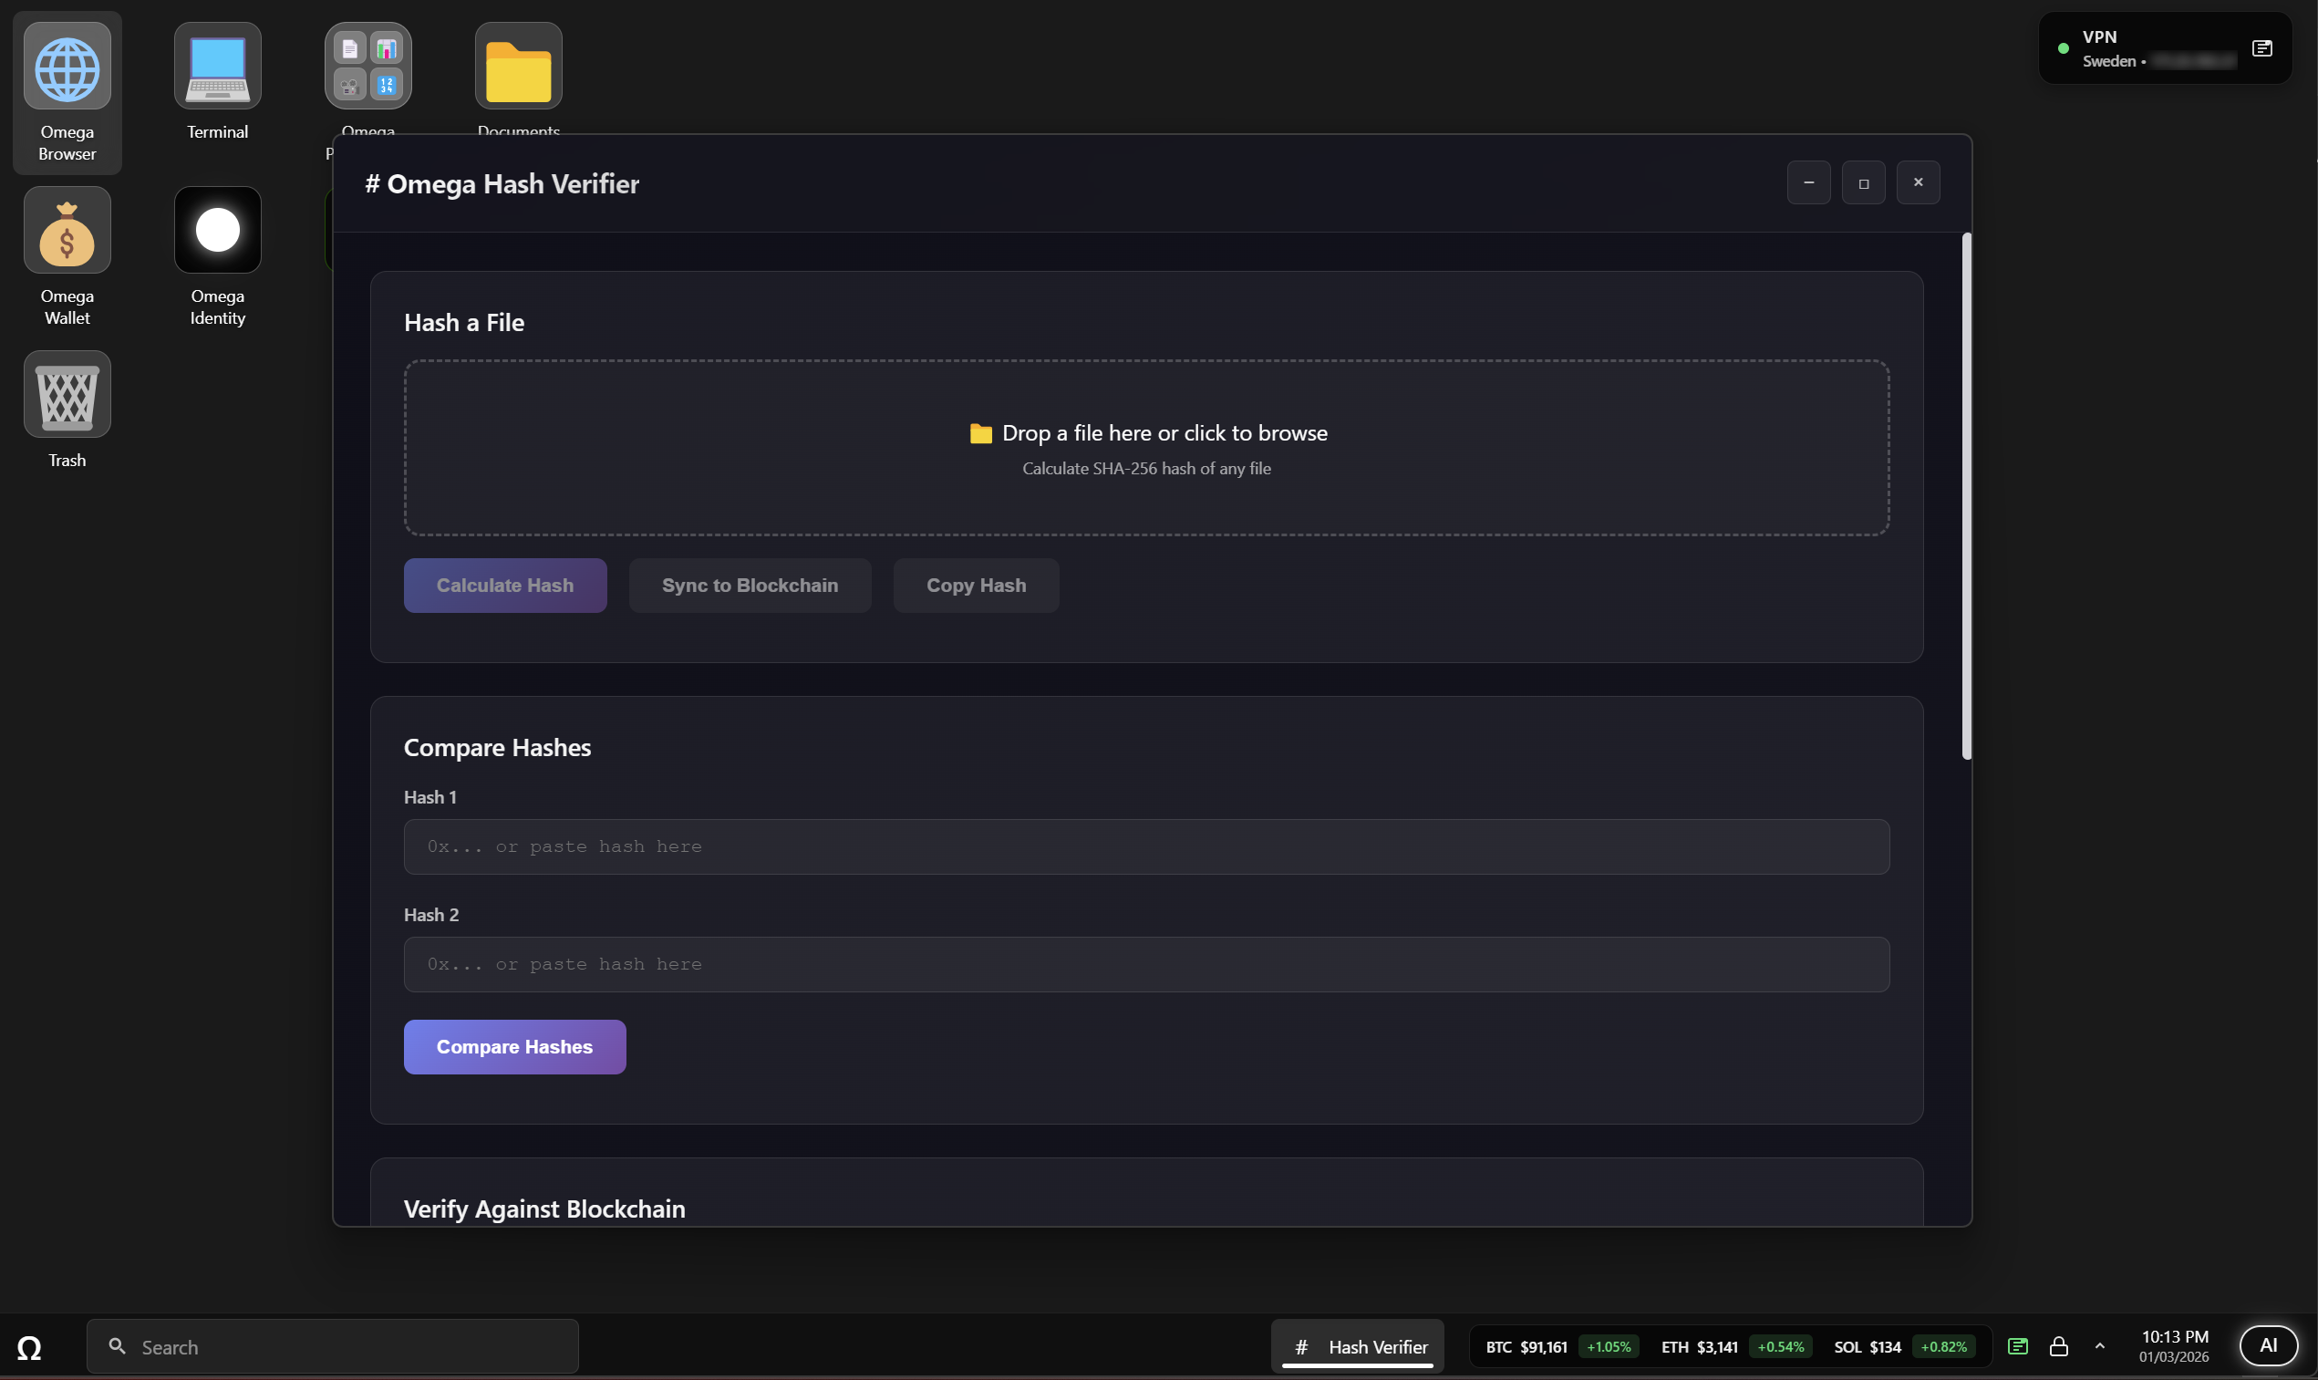
Task: Click Sync to Blockchain
Action: [750, 585]
